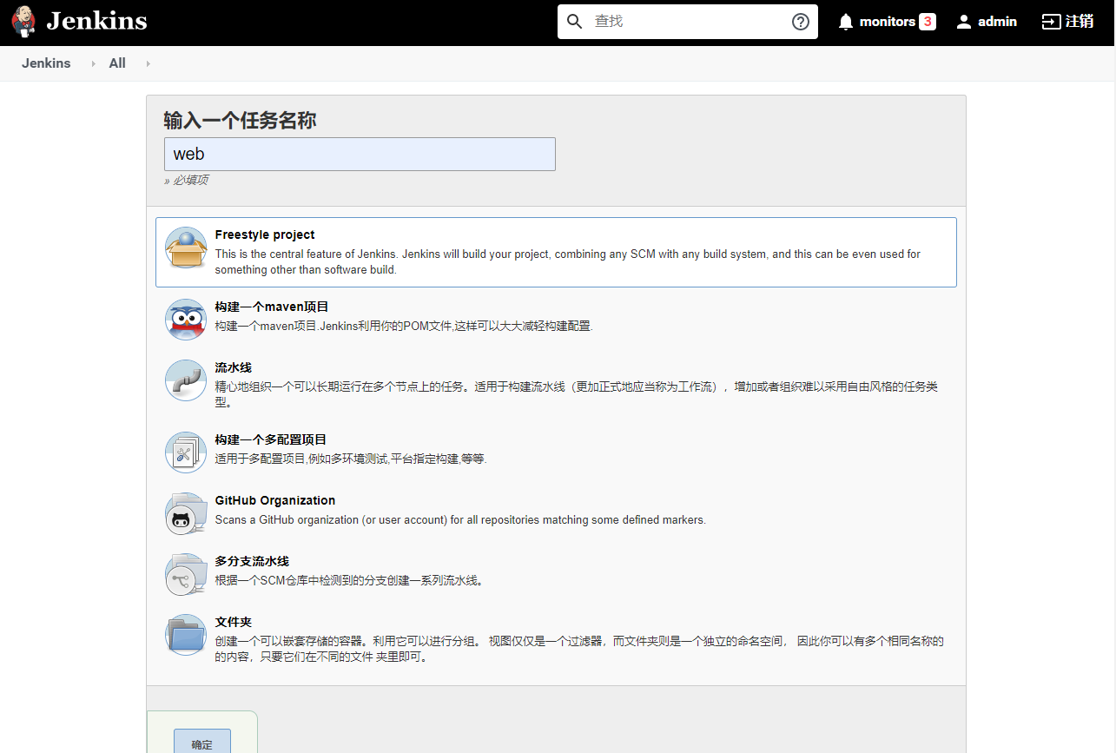Viewport: 1116px width, 753px height.
Task: Click the 流水线 pipeline arrow icon
Action: (185, 380)
